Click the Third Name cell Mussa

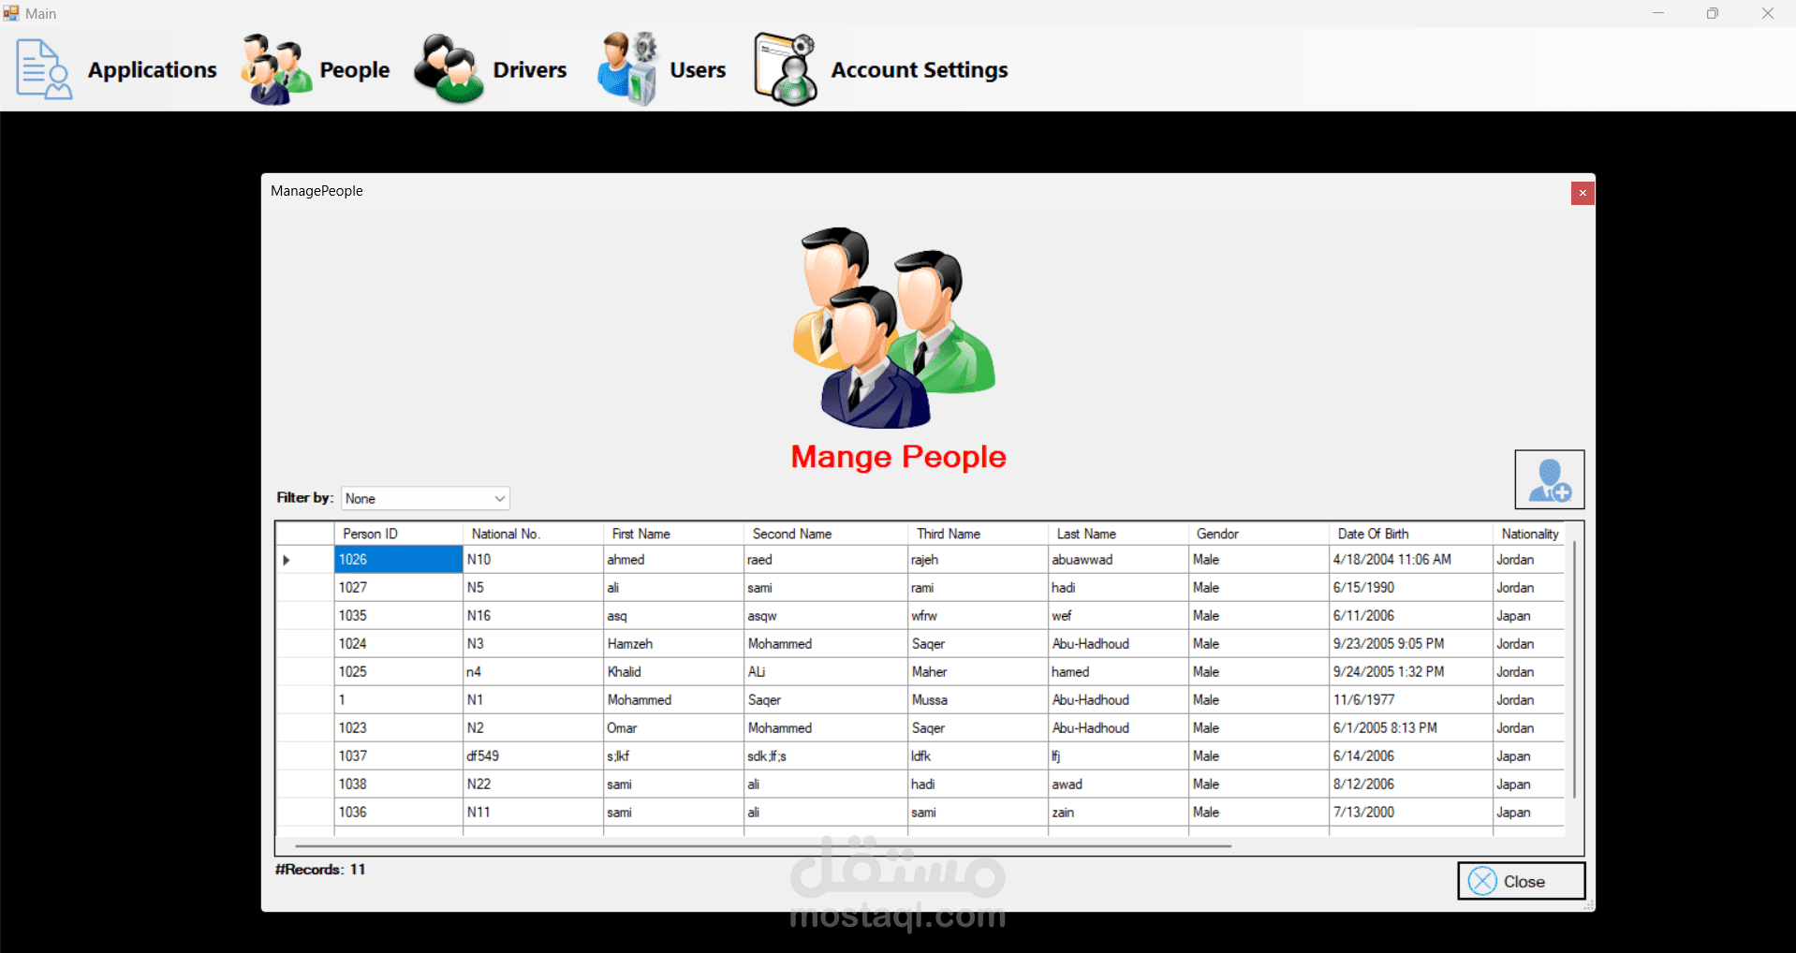coord(979,700)
